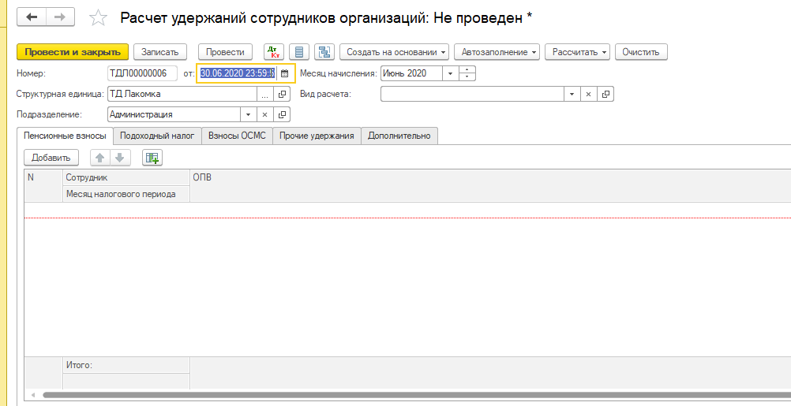This screenshot has width=791, height=406.
Task: Click the Итого footer cell
Action: [126, 365]
